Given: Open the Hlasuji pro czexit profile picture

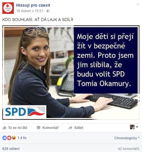Looking at the screenshot, I should pyautogui.click(x=8, y=8).
